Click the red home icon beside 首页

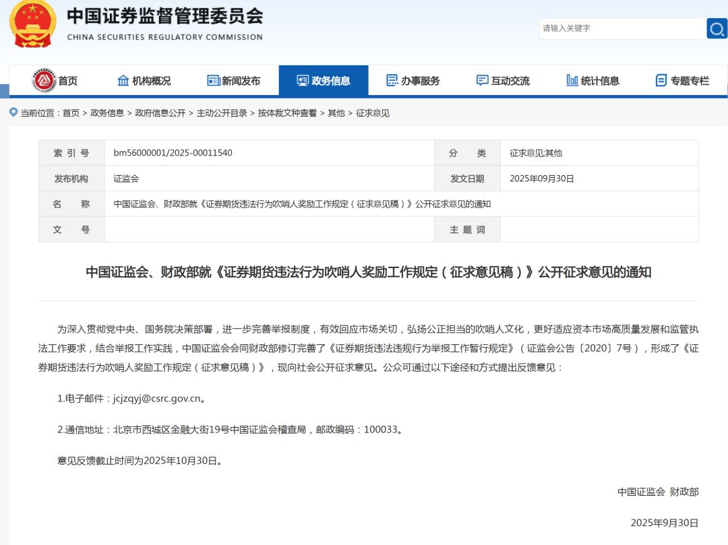tap(44, 81)
